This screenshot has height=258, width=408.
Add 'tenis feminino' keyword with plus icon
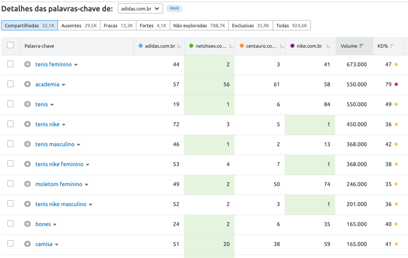27,64
